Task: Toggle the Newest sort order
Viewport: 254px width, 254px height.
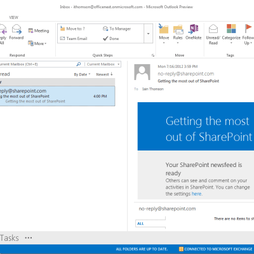Action: (x=105, y=74)
